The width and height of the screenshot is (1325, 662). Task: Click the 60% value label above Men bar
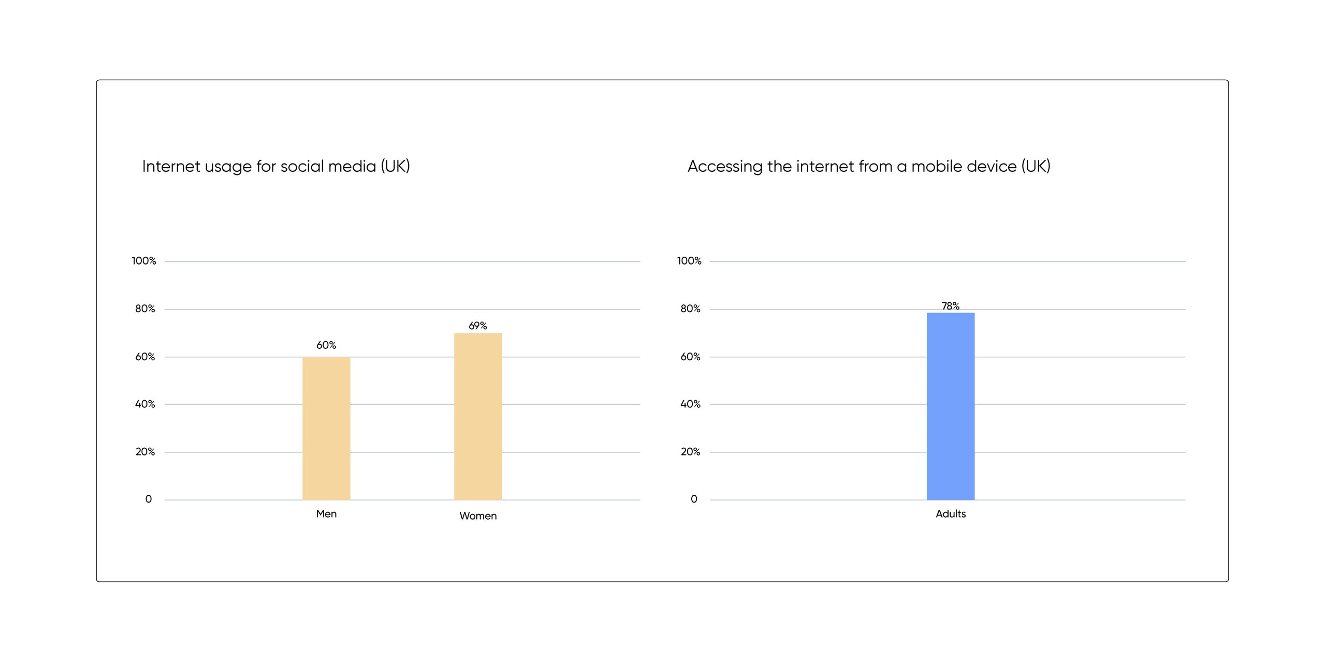pyautogui.click(x=326, y=345)
